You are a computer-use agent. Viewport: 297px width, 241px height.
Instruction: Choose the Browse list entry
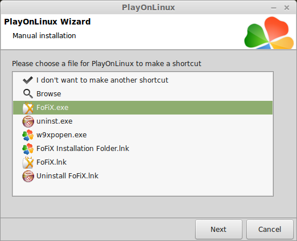143,94
